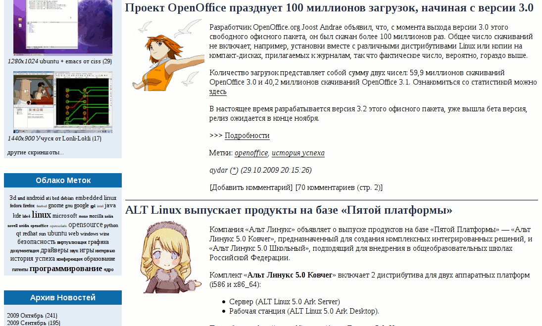Select the «образование» tag
The width and height of the screenshot is (542, 326).
99,259
